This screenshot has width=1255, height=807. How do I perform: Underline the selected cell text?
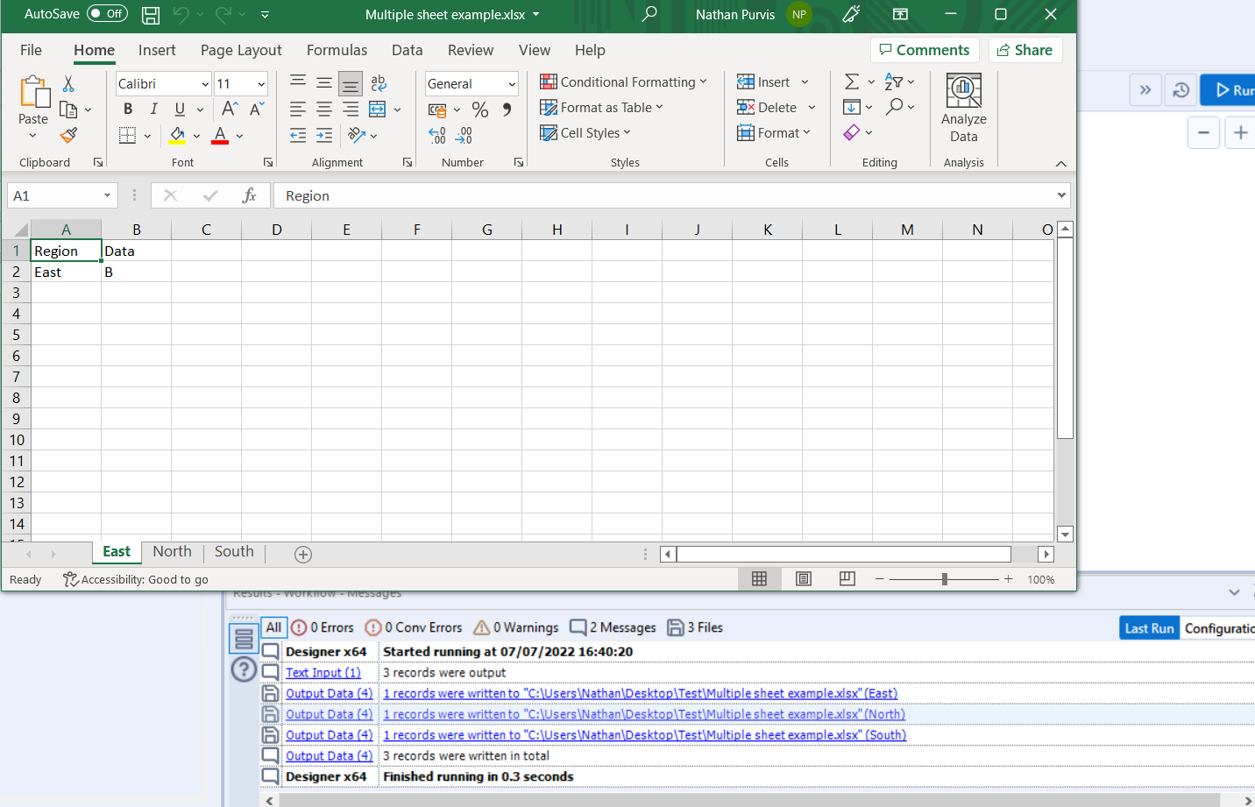coord(181,109)
